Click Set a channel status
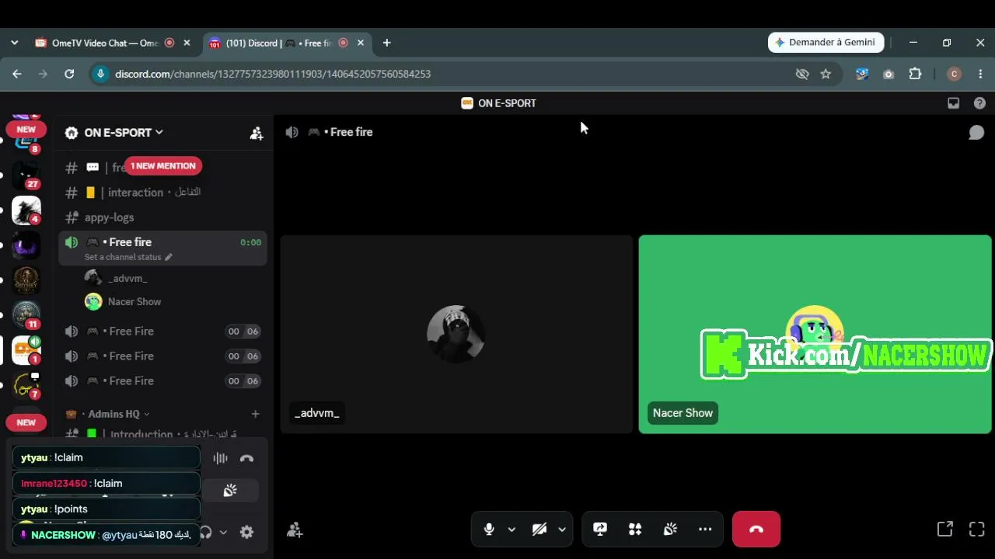Screen dimensions: 995x559 click(123, 257)
